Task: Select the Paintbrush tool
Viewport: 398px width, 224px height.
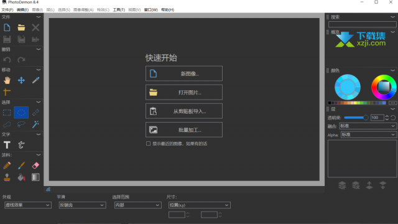Action: [x=21, y=166]
